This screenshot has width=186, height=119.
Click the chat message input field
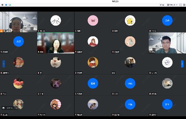[10, 108]
